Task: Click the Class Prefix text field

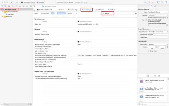Action: [x=158, y=37]
